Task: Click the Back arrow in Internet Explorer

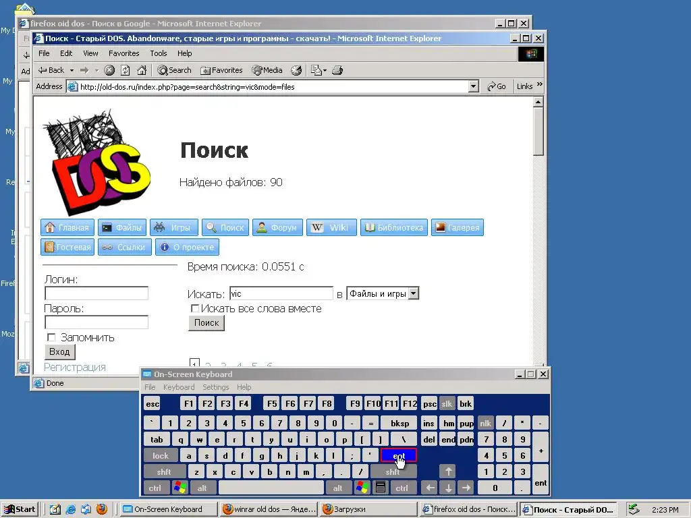Action: pyautogui.click(x=51, y=70)
